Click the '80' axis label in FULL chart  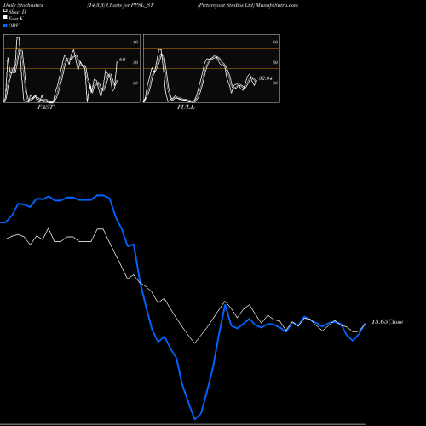pos(275,42)
